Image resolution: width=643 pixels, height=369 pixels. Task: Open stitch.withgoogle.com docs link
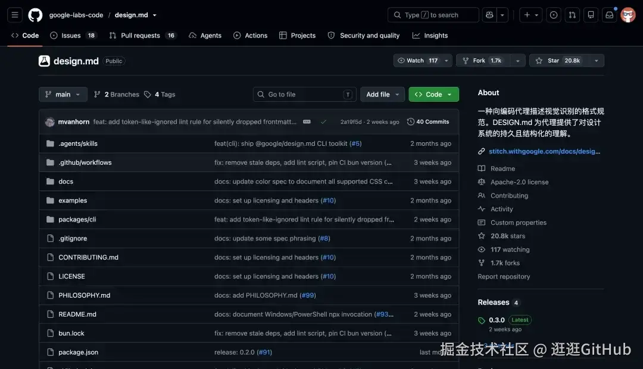coord(544,151)
